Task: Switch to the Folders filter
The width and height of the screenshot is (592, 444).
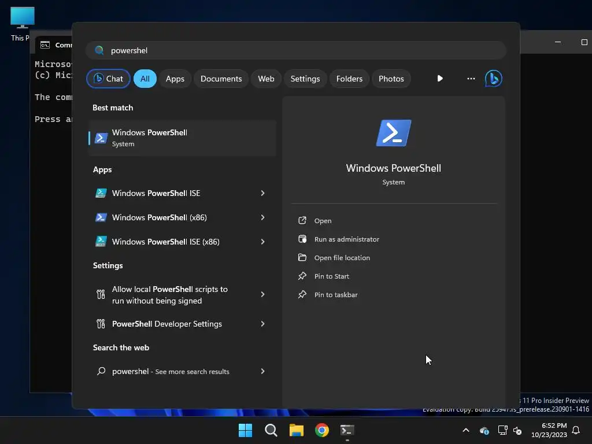Action: (x=349, y=79)
